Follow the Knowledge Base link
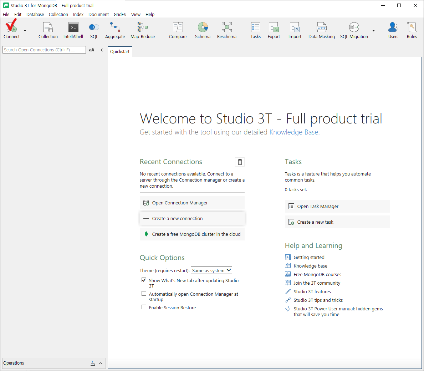The image size is (424, 371). pyautogui.click(x=295, y=132)
